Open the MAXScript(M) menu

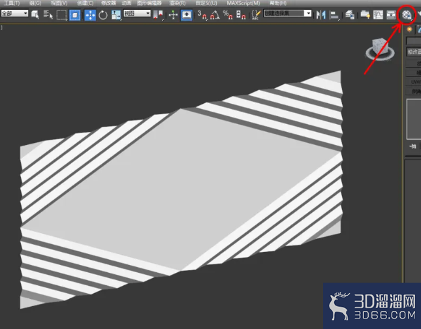[x=243, y=3]
